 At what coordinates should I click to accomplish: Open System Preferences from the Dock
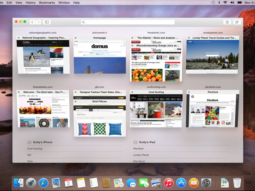(206, 183)
